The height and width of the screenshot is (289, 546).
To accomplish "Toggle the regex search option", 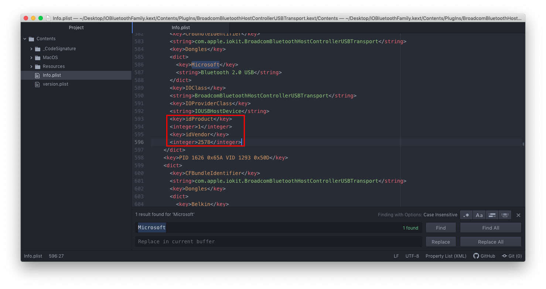I will click(466, 215).
